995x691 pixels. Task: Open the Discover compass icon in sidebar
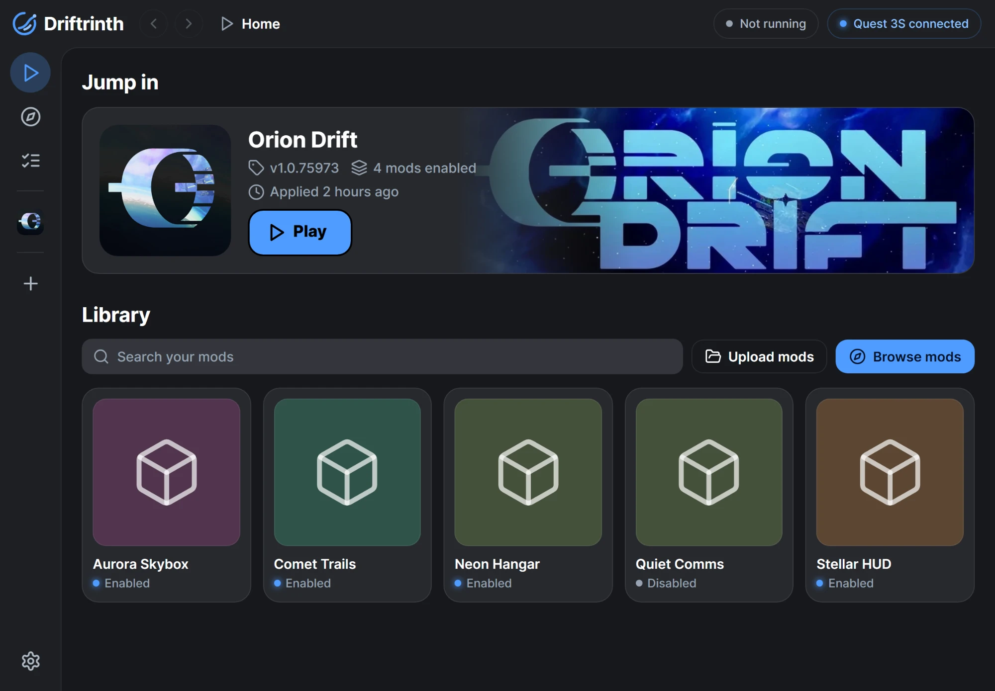[x=30, y=117]
